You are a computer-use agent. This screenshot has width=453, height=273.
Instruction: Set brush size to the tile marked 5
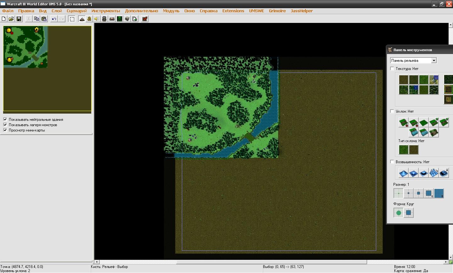pos(429,193)
